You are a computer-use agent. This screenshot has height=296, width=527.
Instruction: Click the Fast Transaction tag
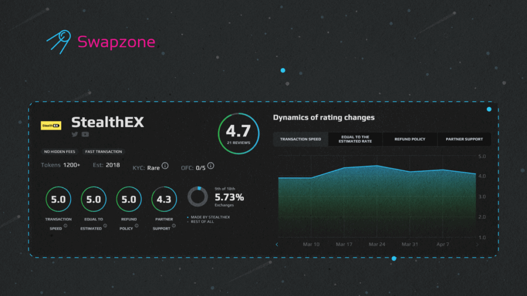(103, 152)
